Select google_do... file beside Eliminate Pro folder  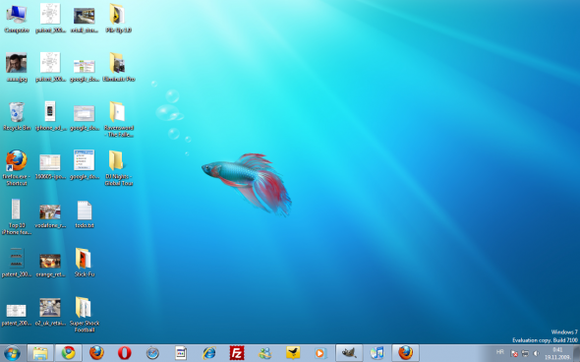[85, 70]
